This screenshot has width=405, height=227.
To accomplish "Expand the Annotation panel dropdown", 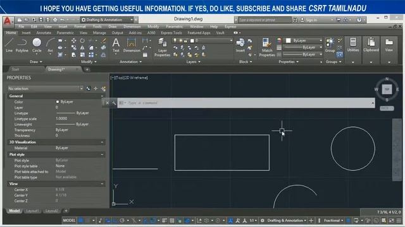I will (x=130, y=62).
